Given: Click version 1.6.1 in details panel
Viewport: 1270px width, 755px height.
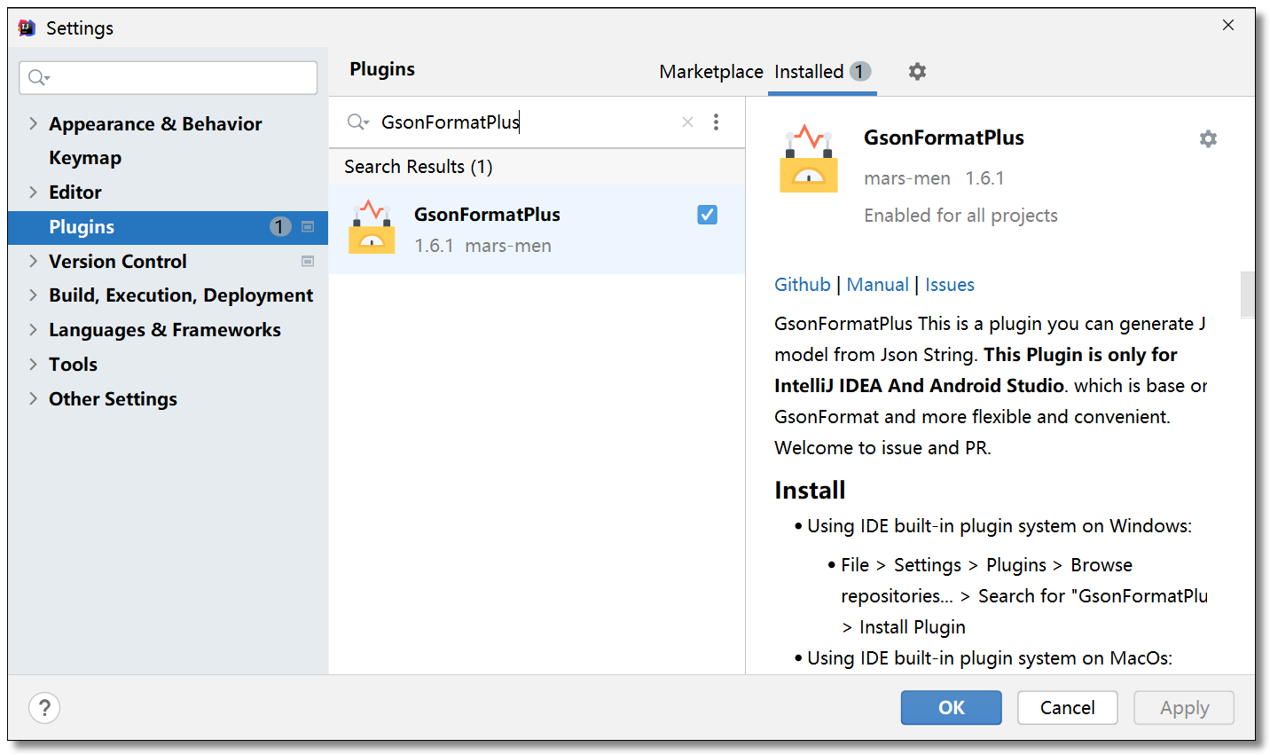Looking at the screenshot, I should (985, 178).
